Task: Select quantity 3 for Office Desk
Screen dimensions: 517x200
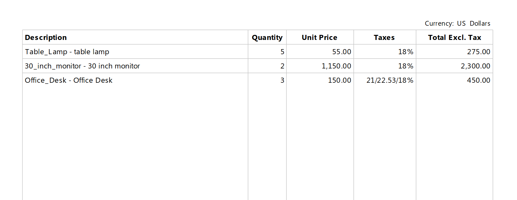Action: coord(282,80)
